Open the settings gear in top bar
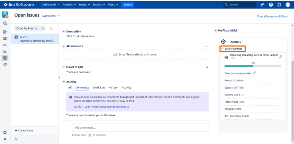 coord(279,5)
